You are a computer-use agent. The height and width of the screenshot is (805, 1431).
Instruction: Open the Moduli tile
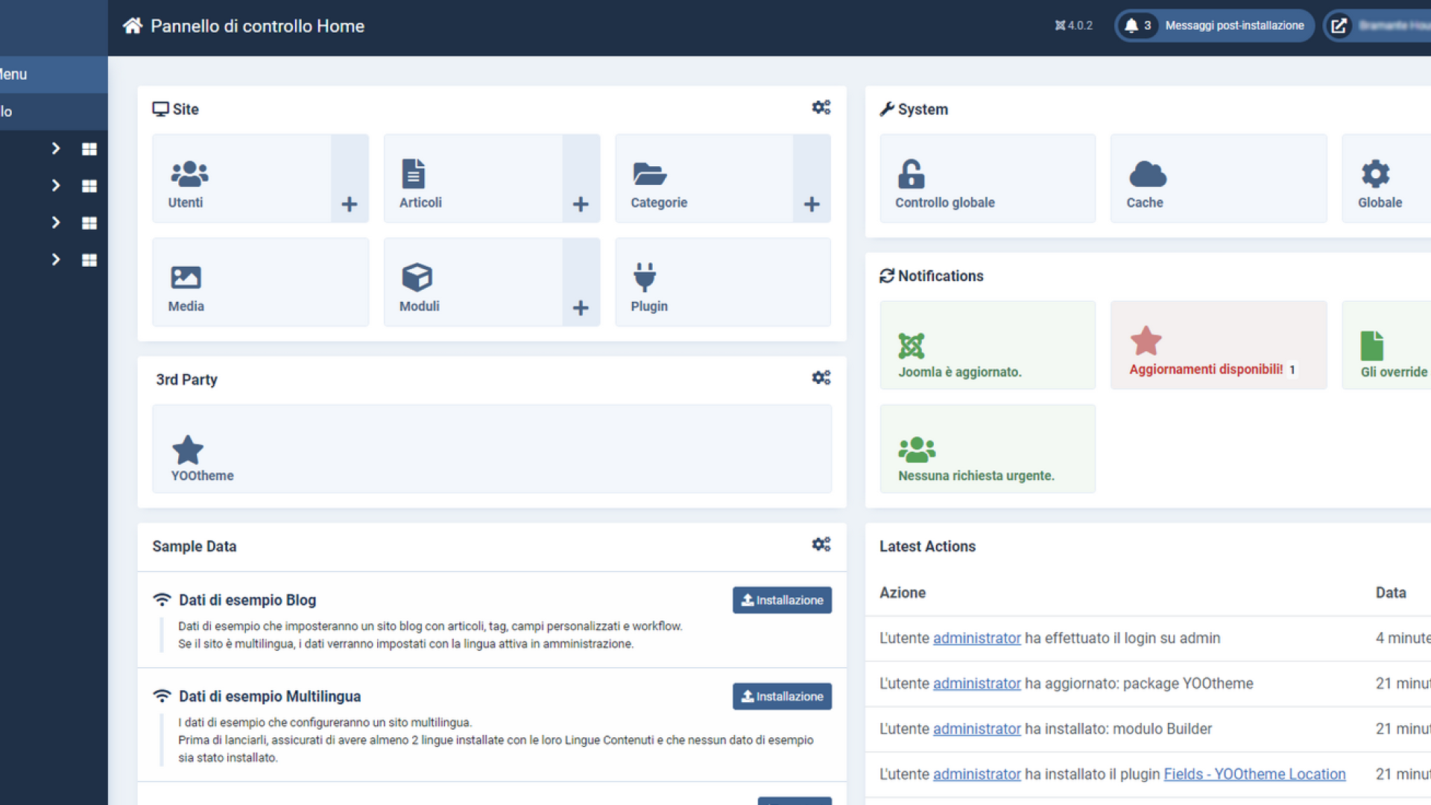pos(473,282)
